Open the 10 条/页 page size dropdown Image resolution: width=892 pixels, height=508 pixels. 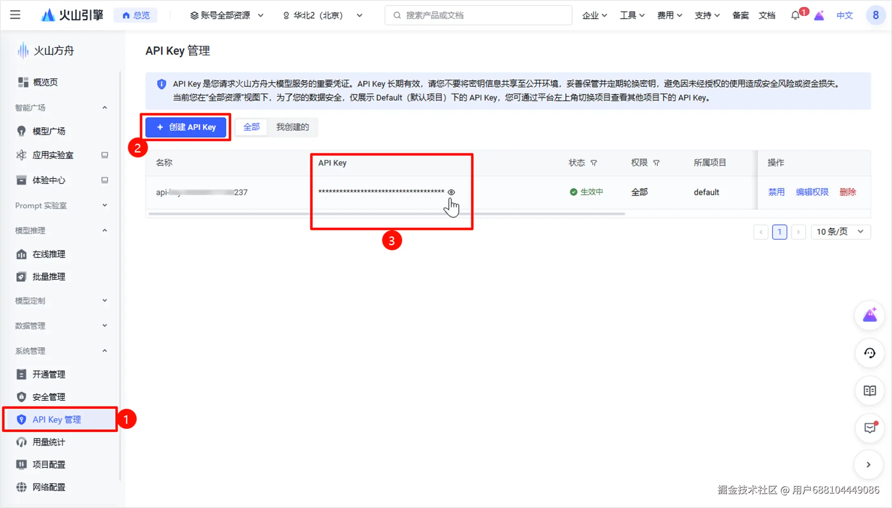[840, 232]
